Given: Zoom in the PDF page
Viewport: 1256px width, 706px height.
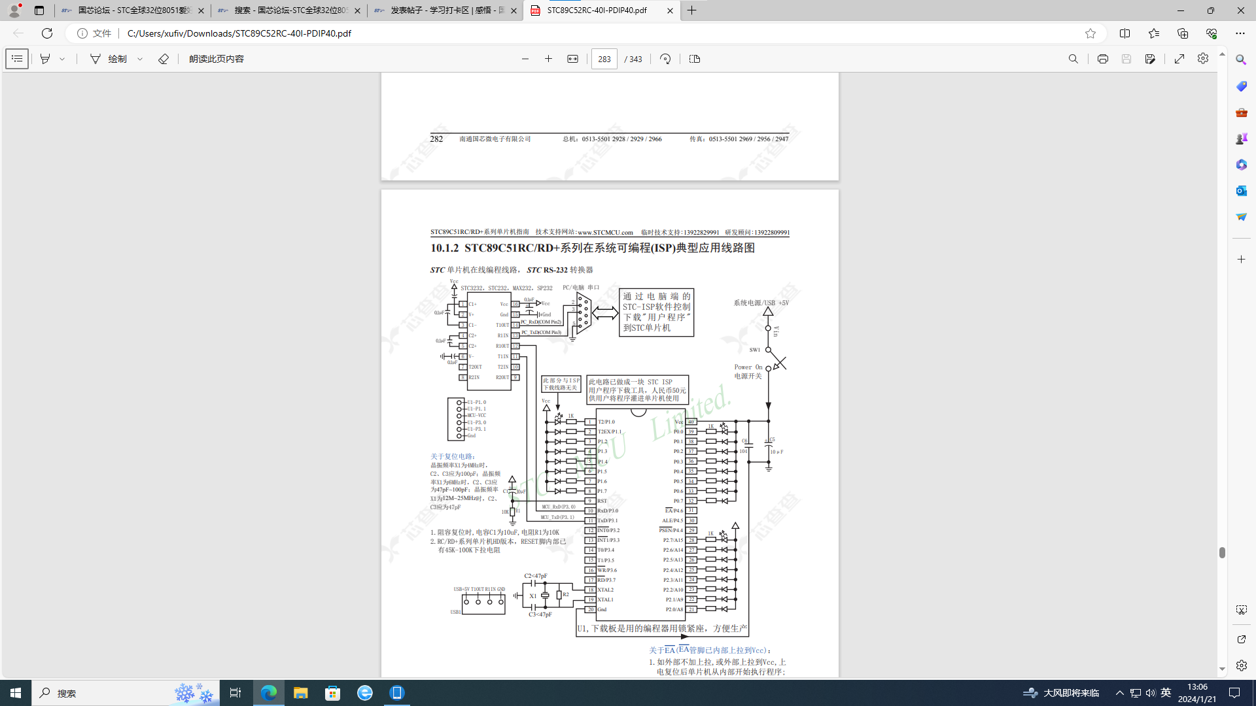Looking at the screenshot, I should pos(548,59).
